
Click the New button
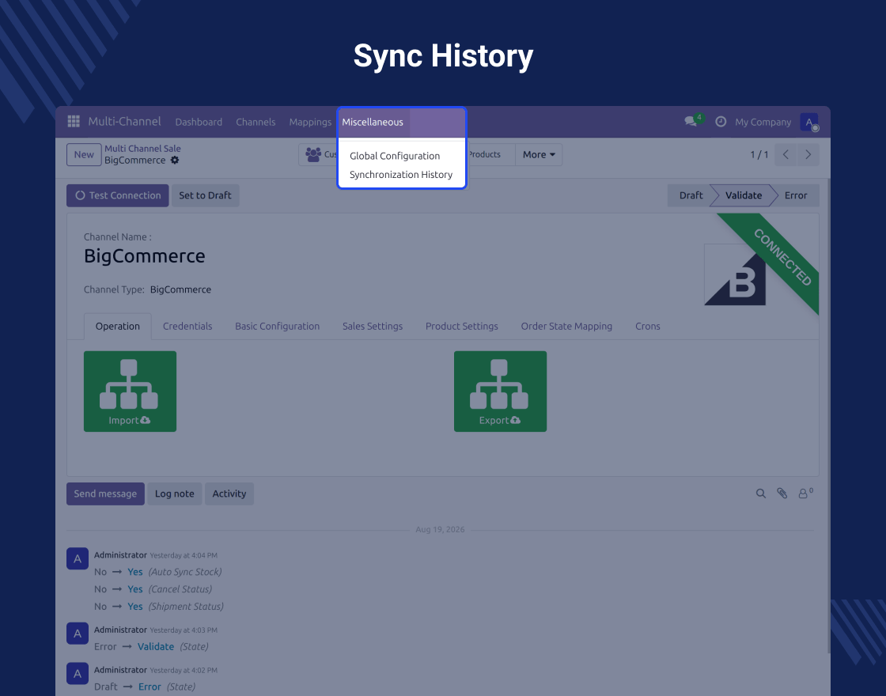click(x=84, y=155)
